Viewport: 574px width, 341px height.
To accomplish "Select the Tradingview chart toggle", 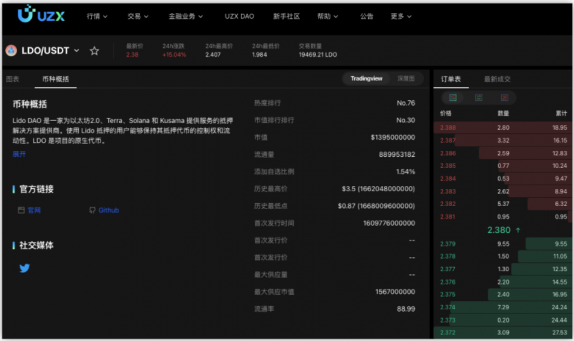I will 366,78.
